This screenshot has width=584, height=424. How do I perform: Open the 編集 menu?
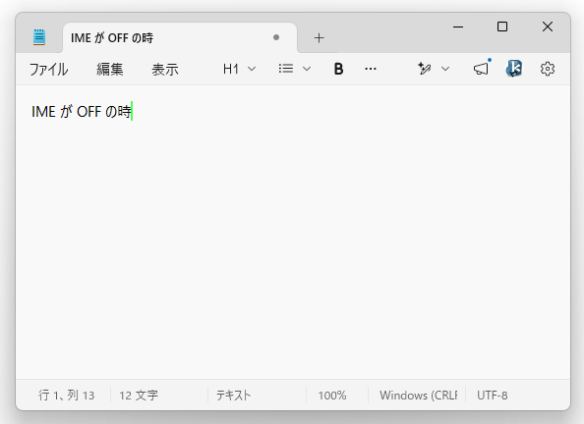109,69
